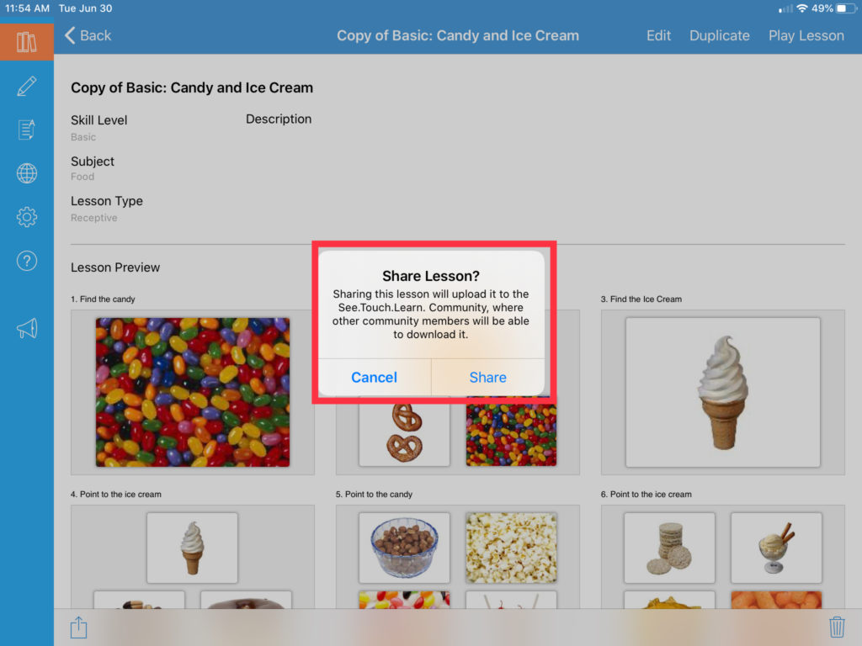This screenshot has width=862, height=646.
Task: Confirm Share in the dialog
Action: click(487, 378)
